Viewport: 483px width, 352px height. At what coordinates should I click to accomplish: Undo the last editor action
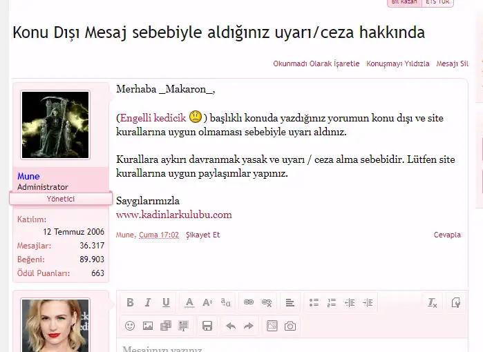pos(230,326)
